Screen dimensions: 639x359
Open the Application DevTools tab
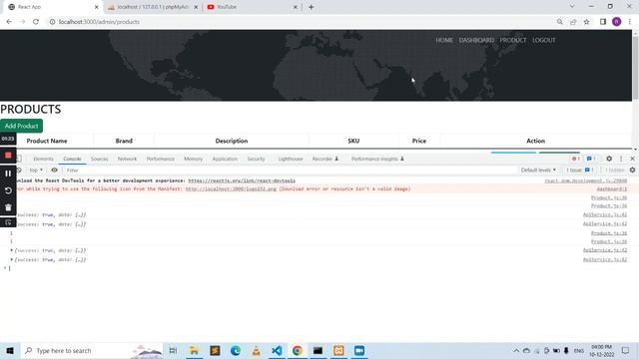pyautogui.click(x=225, y=159)
